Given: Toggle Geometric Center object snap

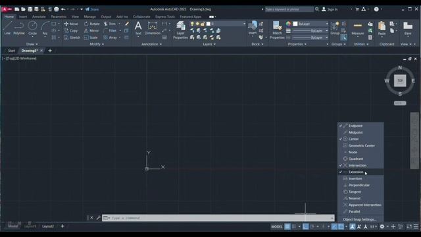Looking at the screenshot, I should click(360, 145).
